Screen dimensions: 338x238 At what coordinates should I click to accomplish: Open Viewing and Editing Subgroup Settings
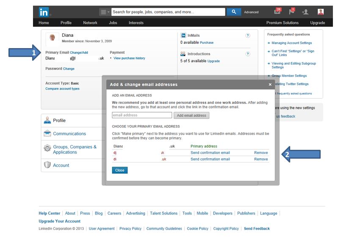(x=294, y=65)
